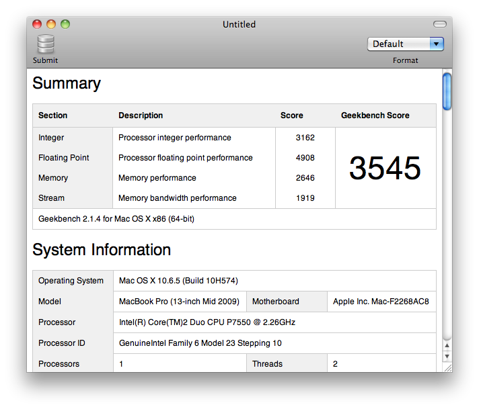Viewport: 479px width, 409px height.
Task: Click the scroll up arrow
Action: 447,346
